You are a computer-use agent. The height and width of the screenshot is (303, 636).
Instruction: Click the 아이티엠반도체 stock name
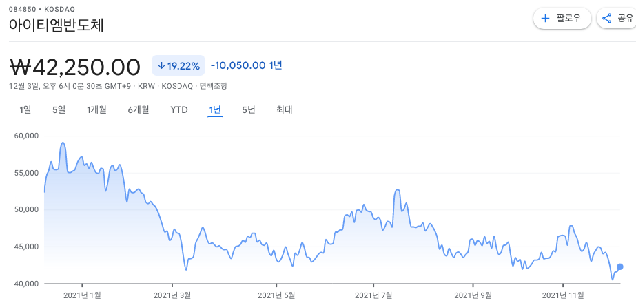[x=57, y=25]
